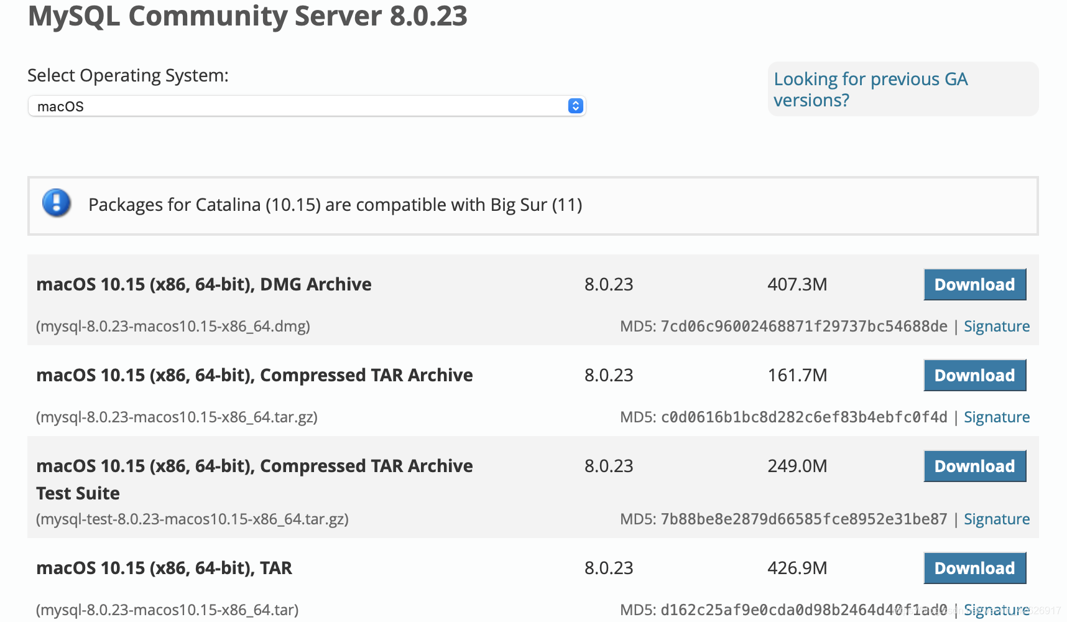Click the size value '161.7M'
Screen dimensions: 1067x622
coord(797,376)
